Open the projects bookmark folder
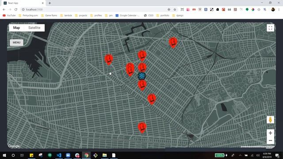 [x=81, y=15]
